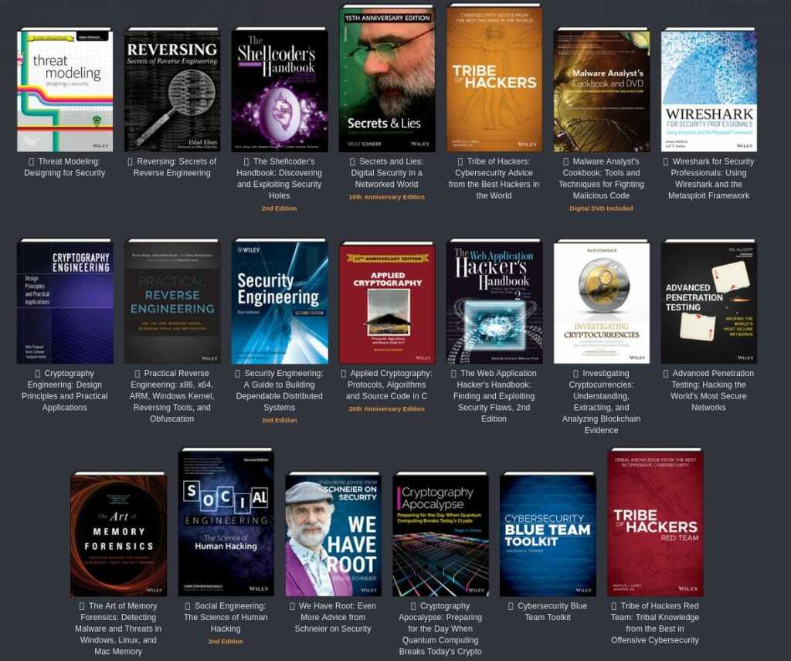The image size is (791, 661).
Task: Click 'Practical Reverse Engineering: x86, x64' title
Action: [x=172, y=396]
